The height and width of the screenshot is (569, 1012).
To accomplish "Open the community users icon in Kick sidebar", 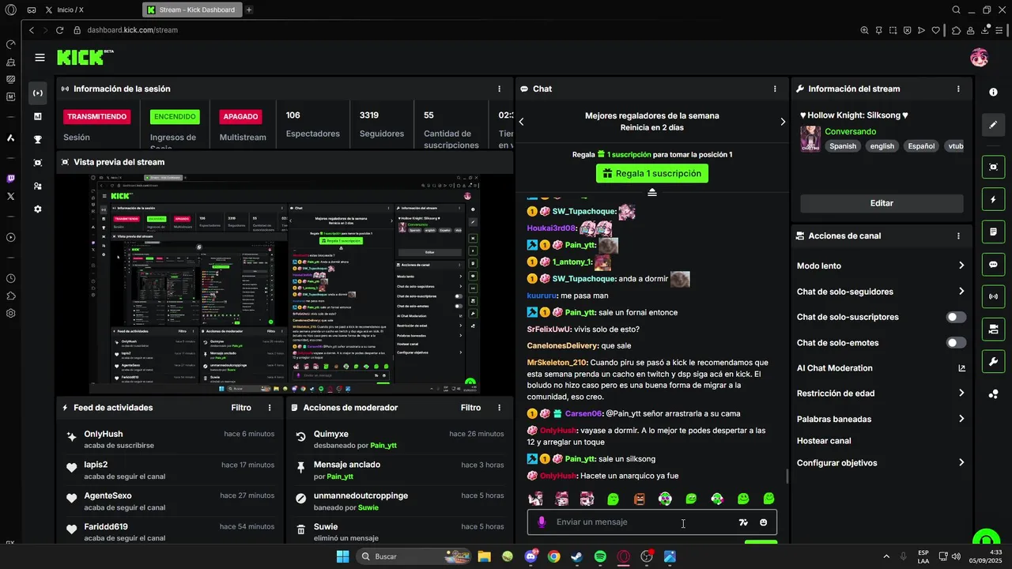I will 38,187.
